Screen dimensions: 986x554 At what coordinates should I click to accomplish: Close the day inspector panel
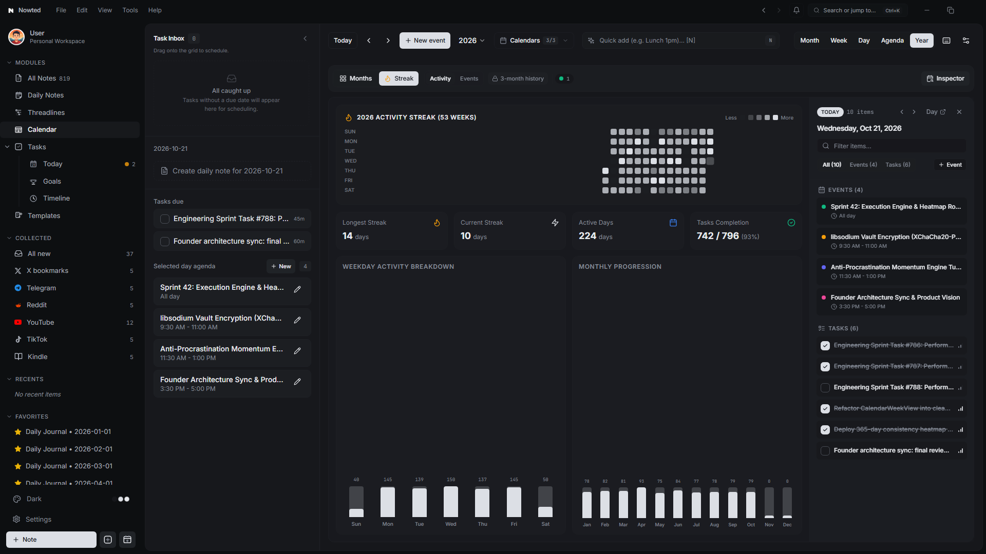click(x=959, y=112)
